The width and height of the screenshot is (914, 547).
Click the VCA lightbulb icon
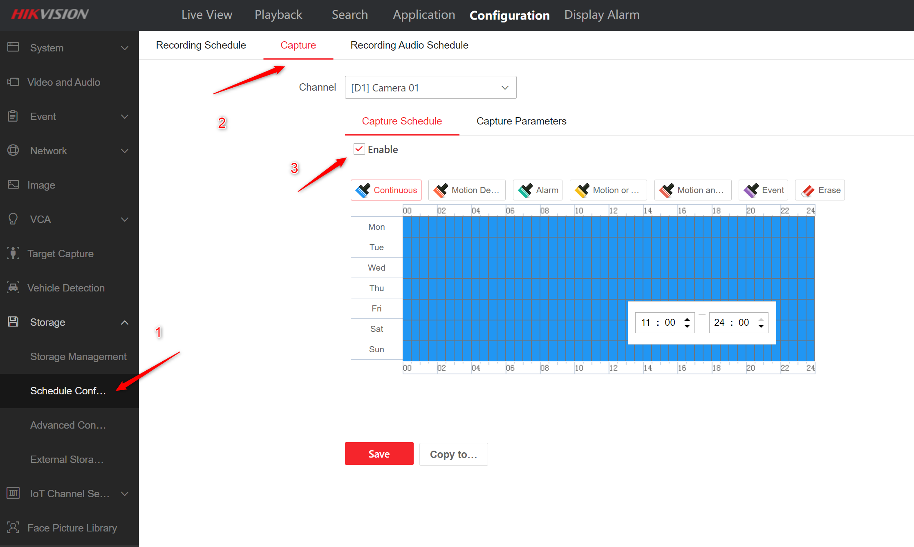(13, 219)
